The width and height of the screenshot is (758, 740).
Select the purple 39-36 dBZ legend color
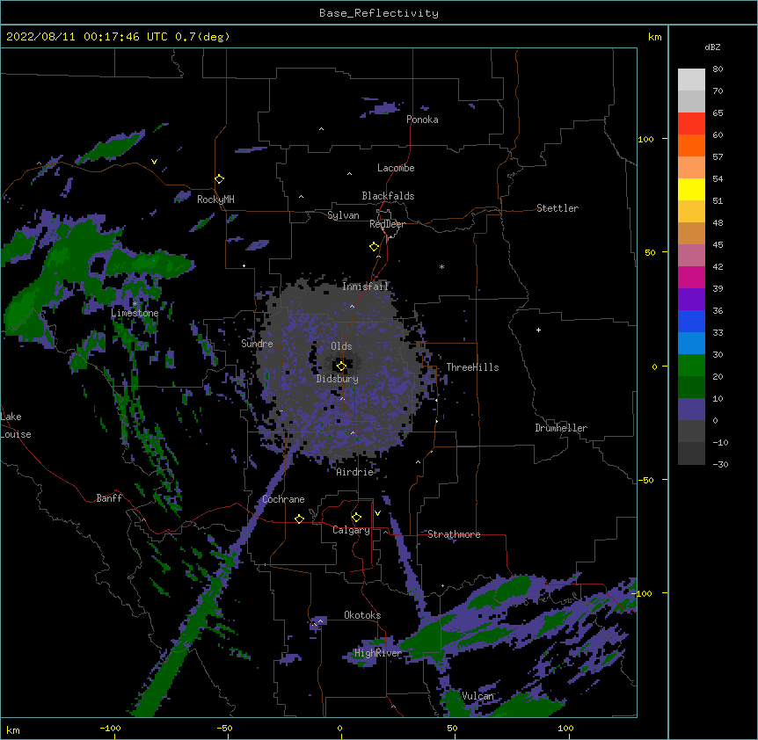point(691,300)
